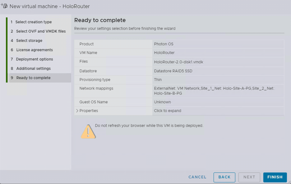The height and width of the screenshot is (184, 291).
Task: Click the resize grip in dialog corner
Action: click(x=289, y=182)
